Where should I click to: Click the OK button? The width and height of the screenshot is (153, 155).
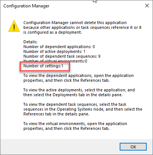[x=133, y=147]
